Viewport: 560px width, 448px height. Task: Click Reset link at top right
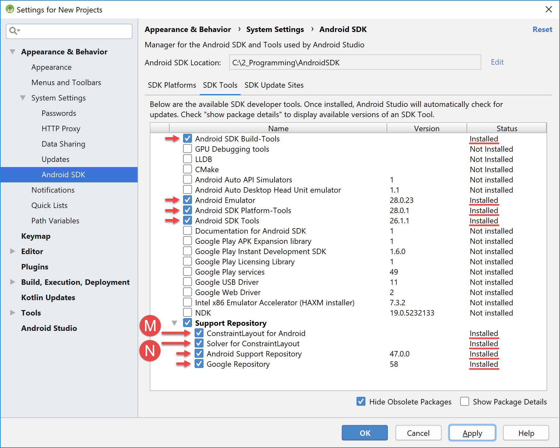click(x=542, y=29)
